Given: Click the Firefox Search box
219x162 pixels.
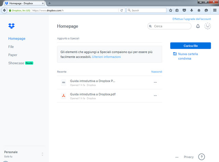Looking at the screenshot, I should tap(146, 10).
